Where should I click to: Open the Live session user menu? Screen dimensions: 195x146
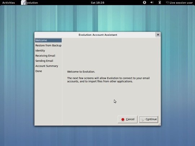[181, 3]
